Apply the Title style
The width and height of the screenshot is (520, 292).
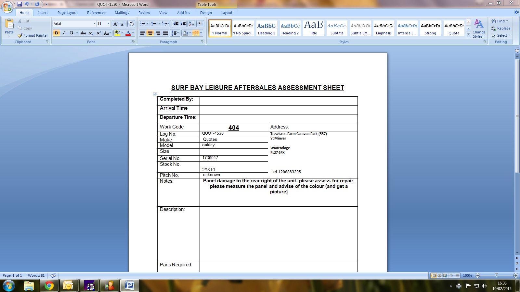pos(313,28)
